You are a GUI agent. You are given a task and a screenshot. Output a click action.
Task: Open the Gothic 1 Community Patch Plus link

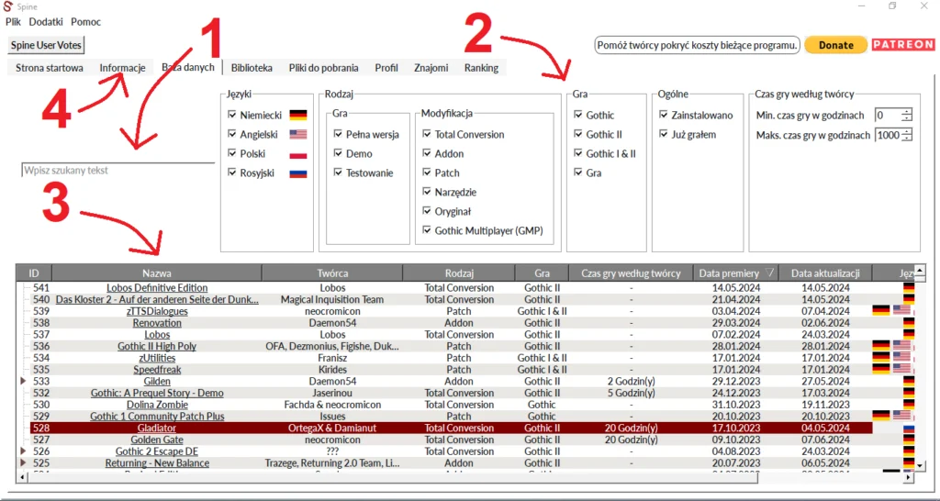[x=157, y=417]
